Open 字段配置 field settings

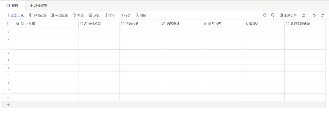coord(37,15)
